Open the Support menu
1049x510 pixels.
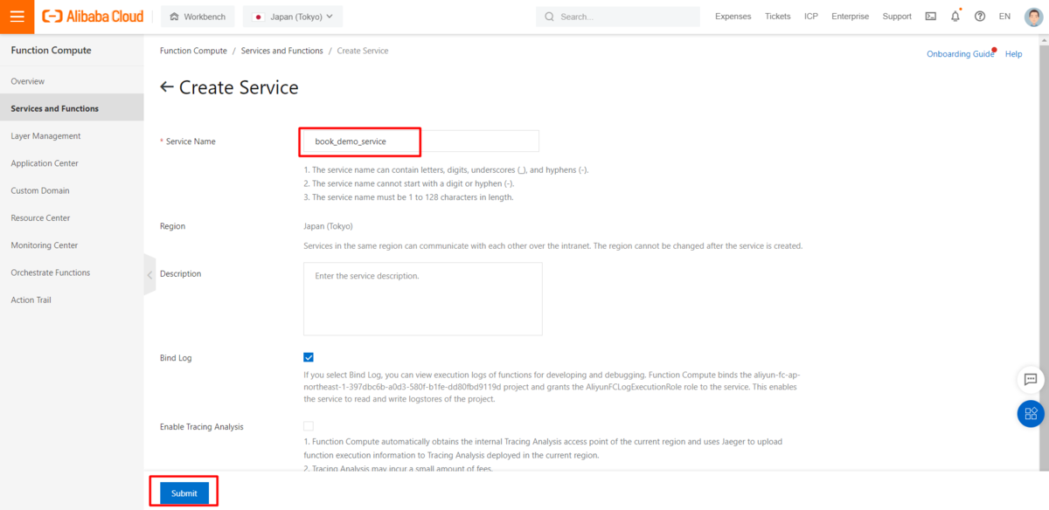click(897, 17)
